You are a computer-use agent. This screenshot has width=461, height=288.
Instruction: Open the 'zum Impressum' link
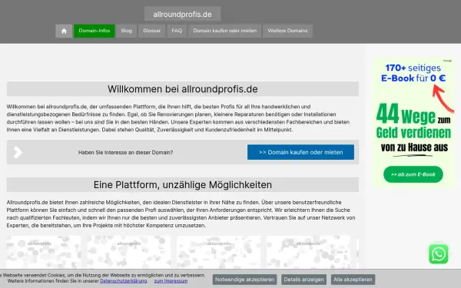(171, 281)
